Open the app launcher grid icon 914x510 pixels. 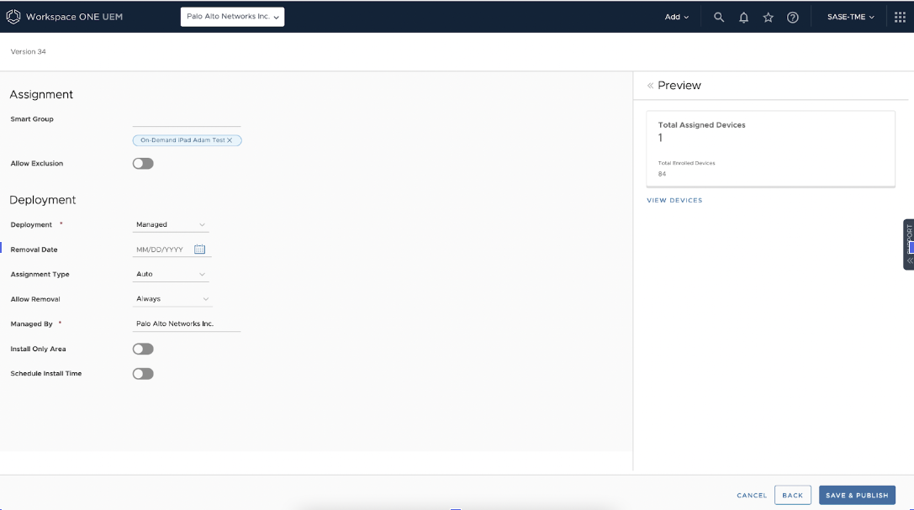click(x=900, y=16)
